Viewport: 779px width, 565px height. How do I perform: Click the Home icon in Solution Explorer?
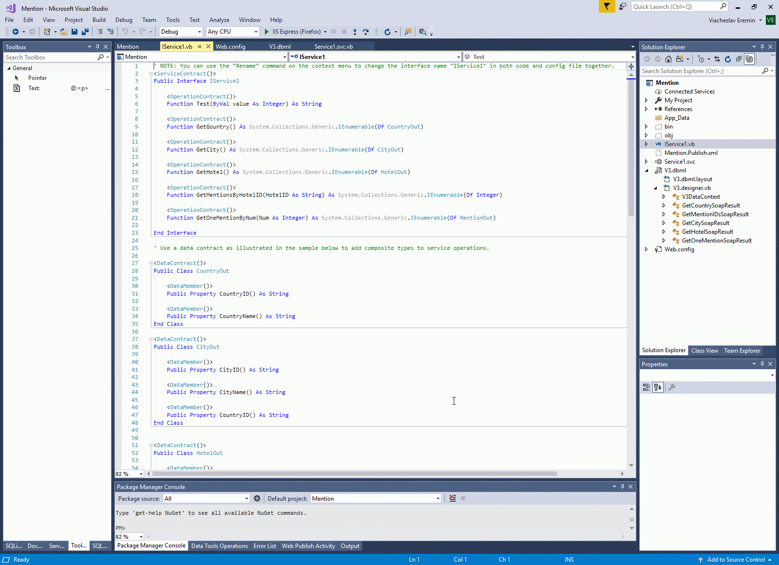pyautogui.click(x=668, y=59)
